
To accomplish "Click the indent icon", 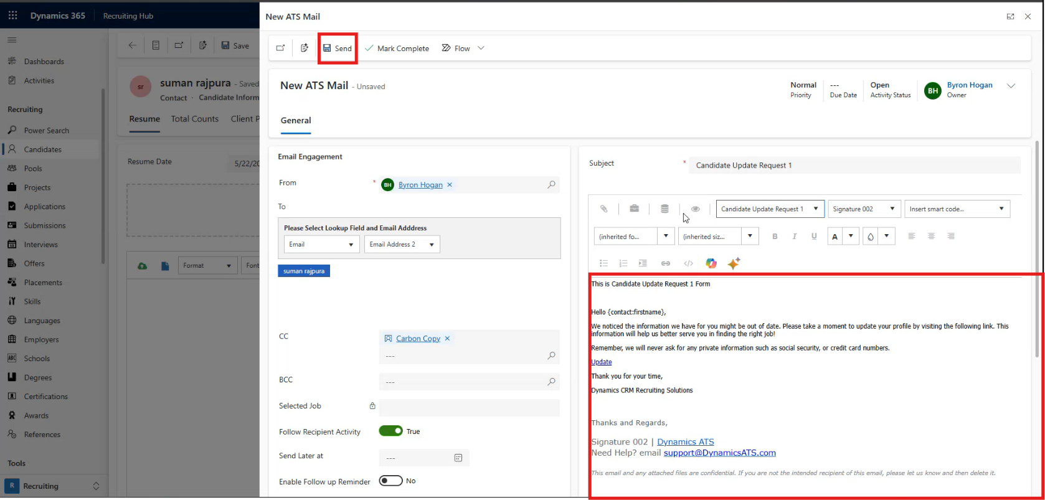I will point(643,263).
